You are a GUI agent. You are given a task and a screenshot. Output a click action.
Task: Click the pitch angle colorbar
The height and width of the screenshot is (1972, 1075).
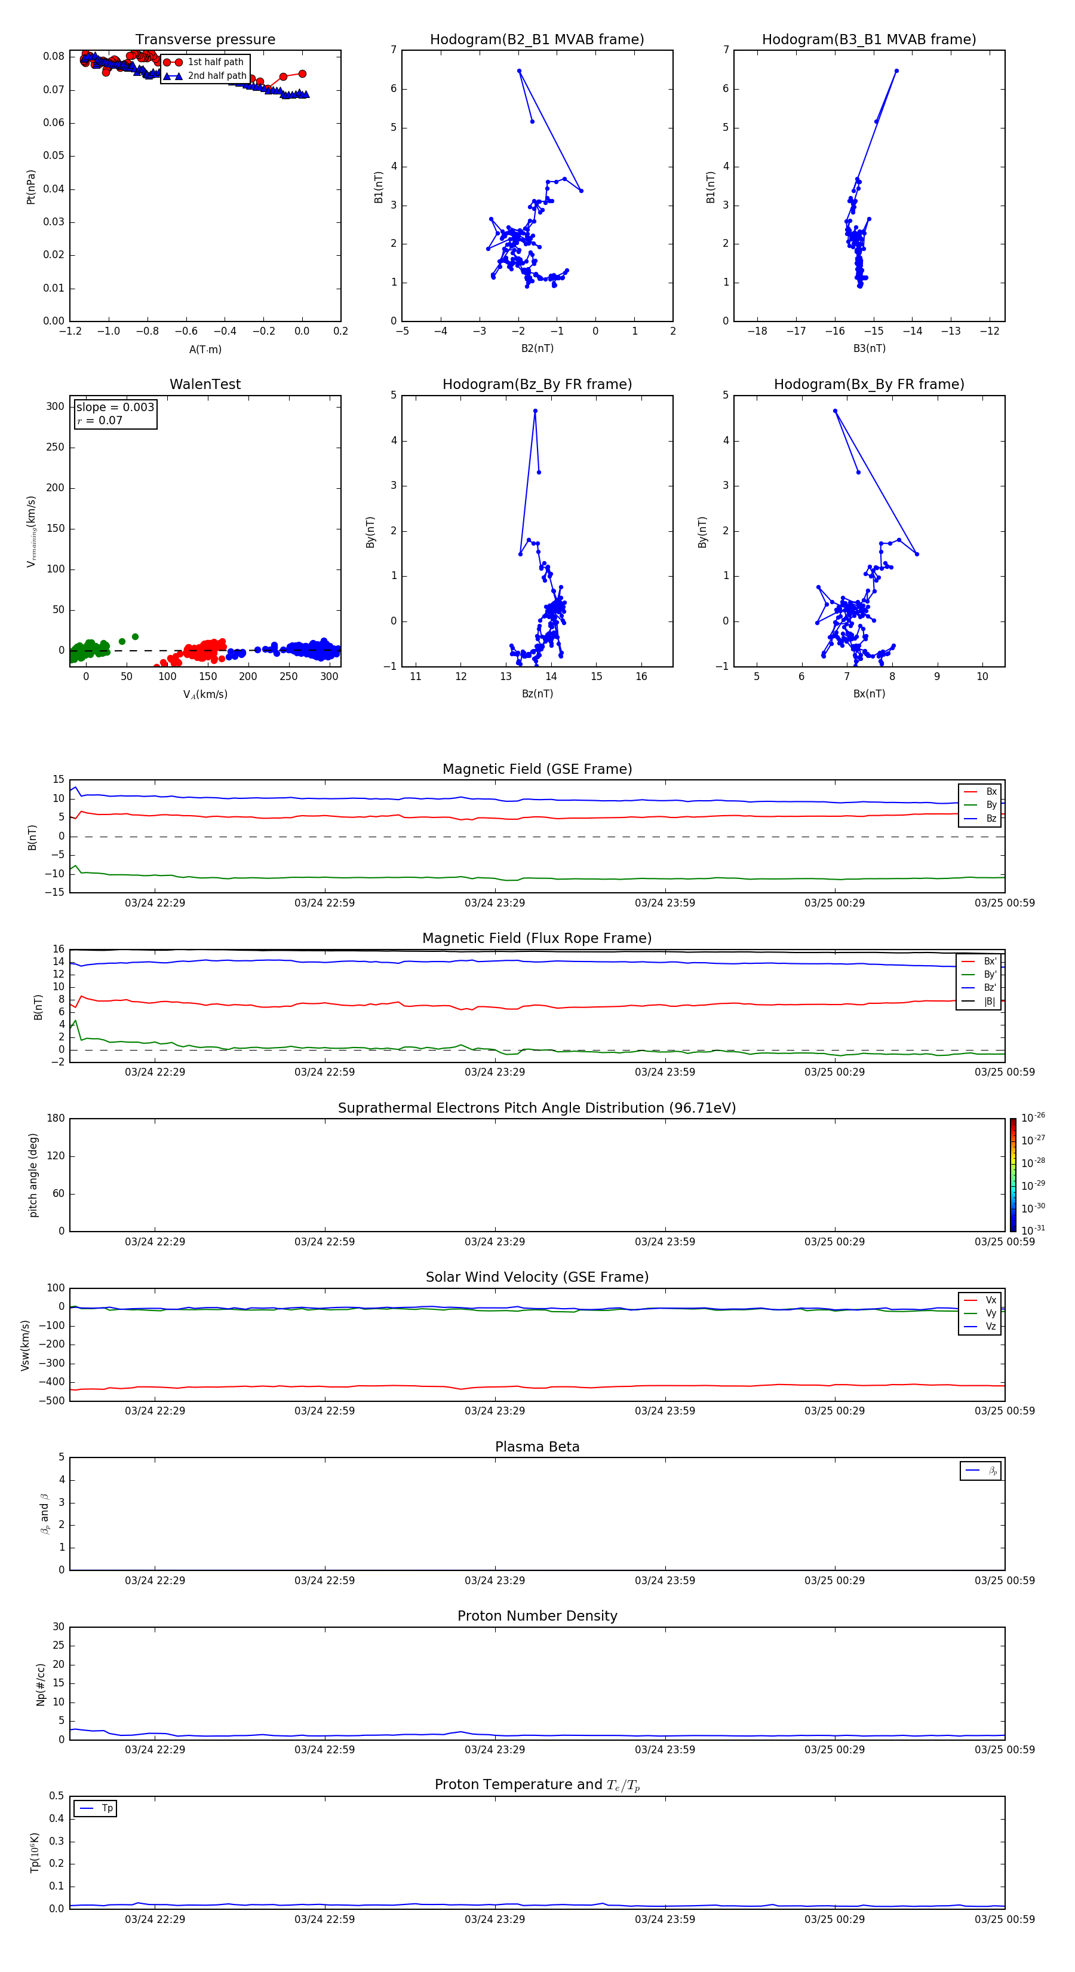pyautogui.click(x=1013, y=1175)
